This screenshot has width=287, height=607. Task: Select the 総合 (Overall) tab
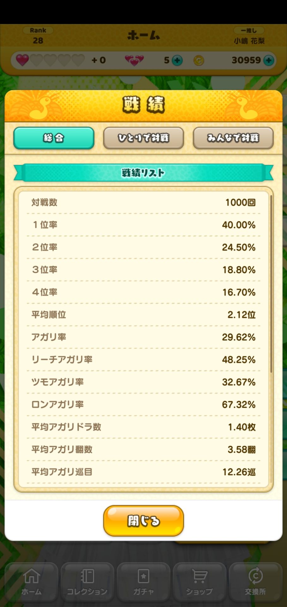point(54,138)
